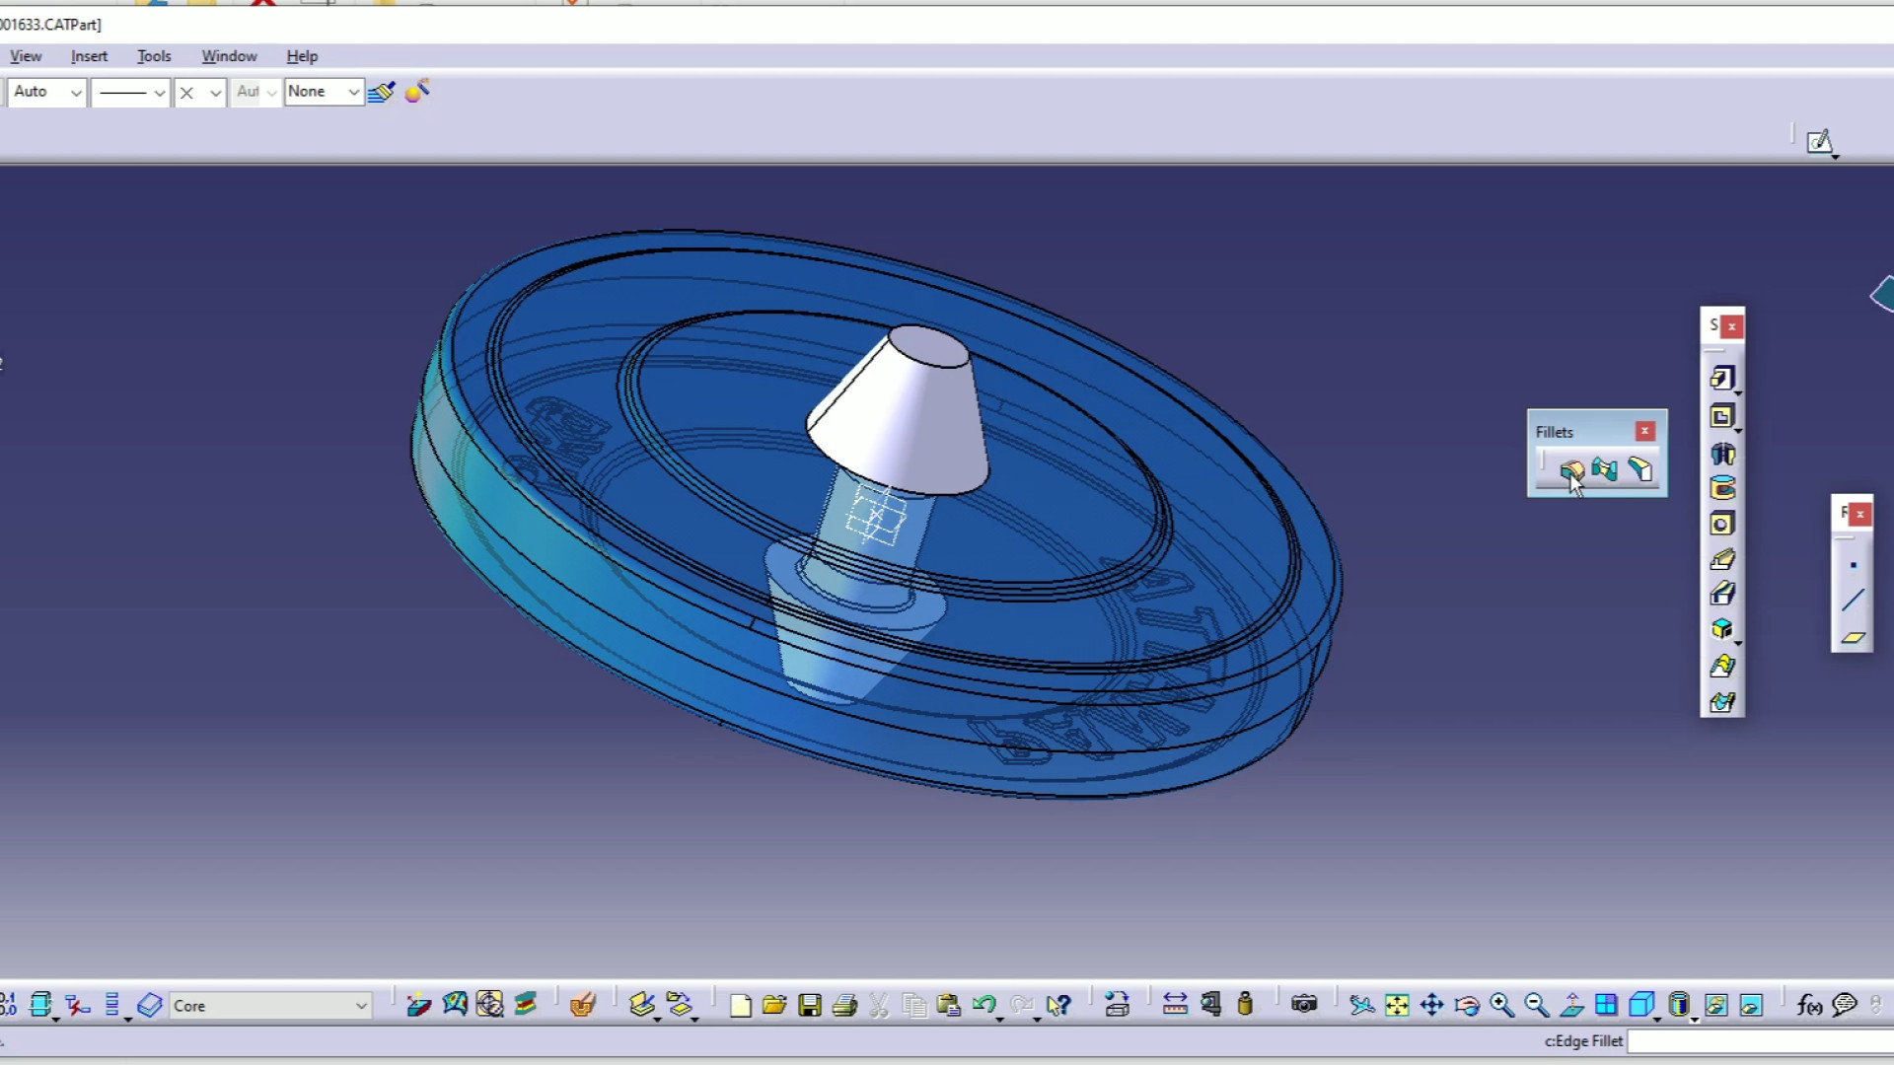Screen dimensions: 1894x1065
Task: Select the Pocket tool
Action: coord(1722,416)
